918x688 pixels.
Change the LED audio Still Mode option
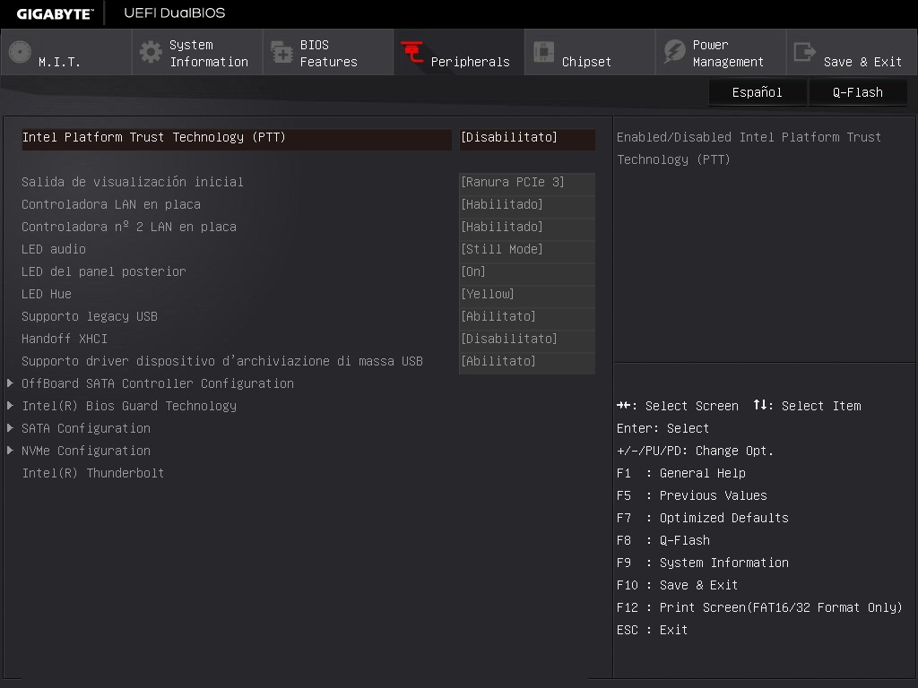(526, 250)
